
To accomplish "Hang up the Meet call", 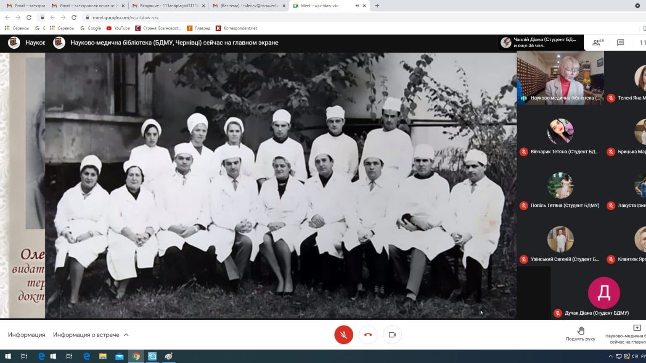I will tap(368, 335).
